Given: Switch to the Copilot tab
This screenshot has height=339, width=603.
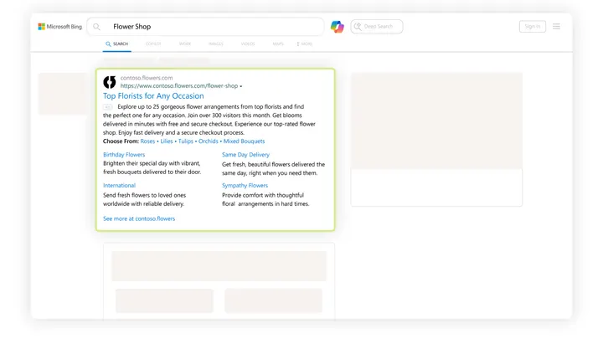Looking at the screenshot, I should 153,44.
